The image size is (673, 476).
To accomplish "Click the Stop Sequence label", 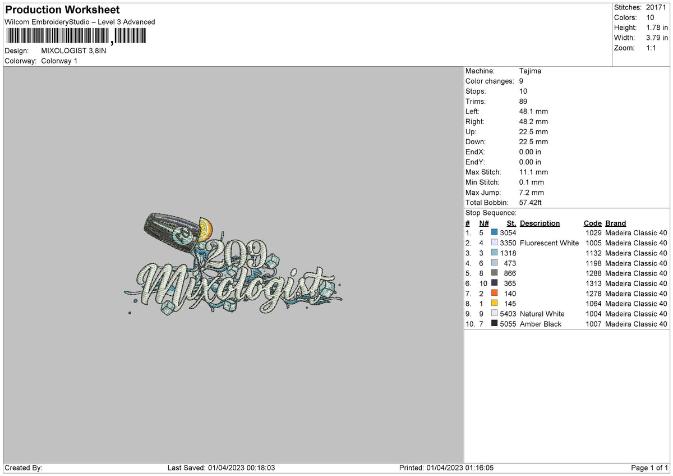I will point(491,213).
